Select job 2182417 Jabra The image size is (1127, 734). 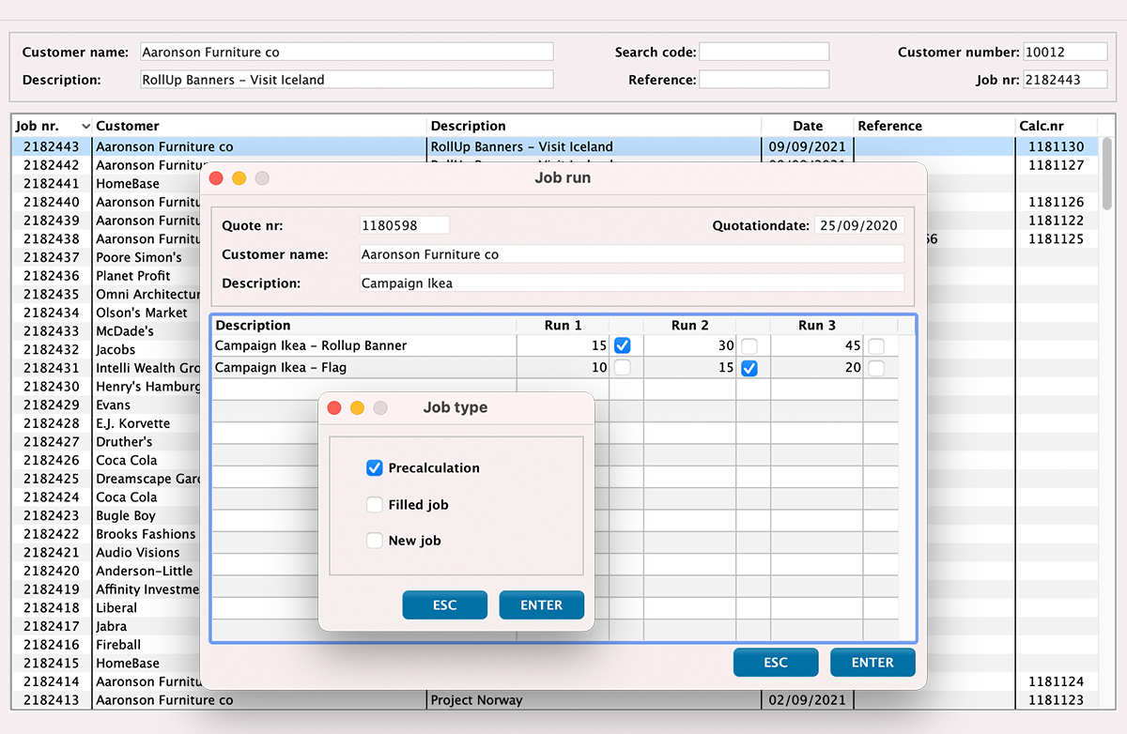coord(106,626)
